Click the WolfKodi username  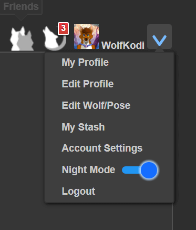[x=123, y=45]
